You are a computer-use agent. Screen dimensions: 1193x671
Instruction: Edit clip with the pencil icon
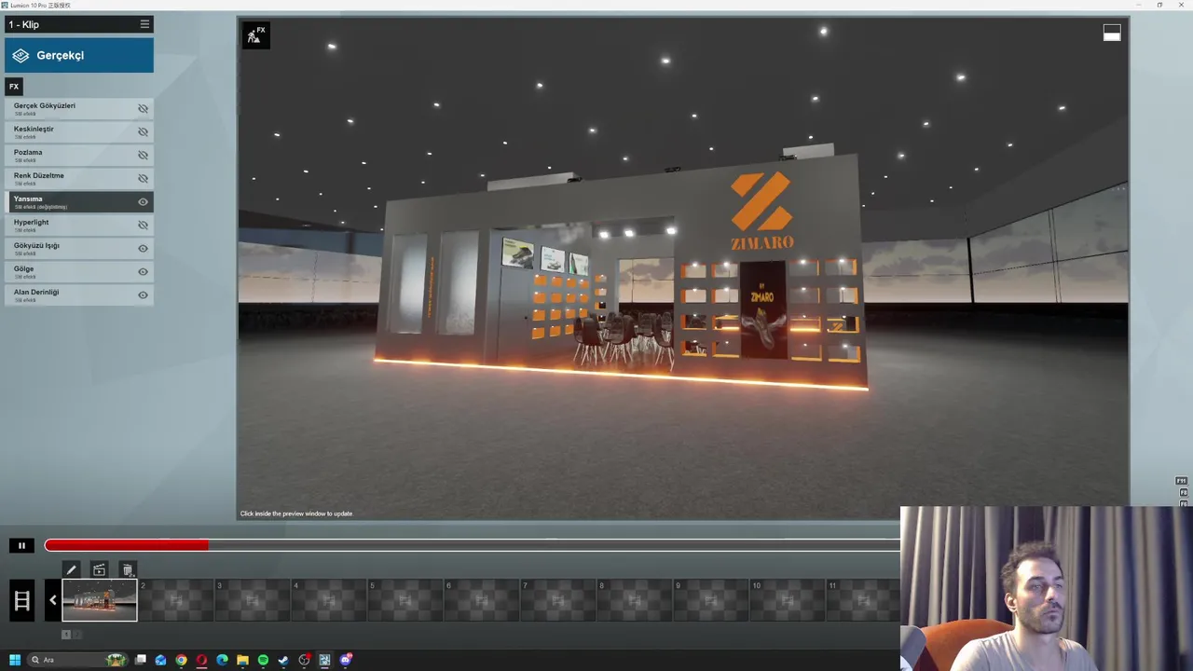coord(71,569)
